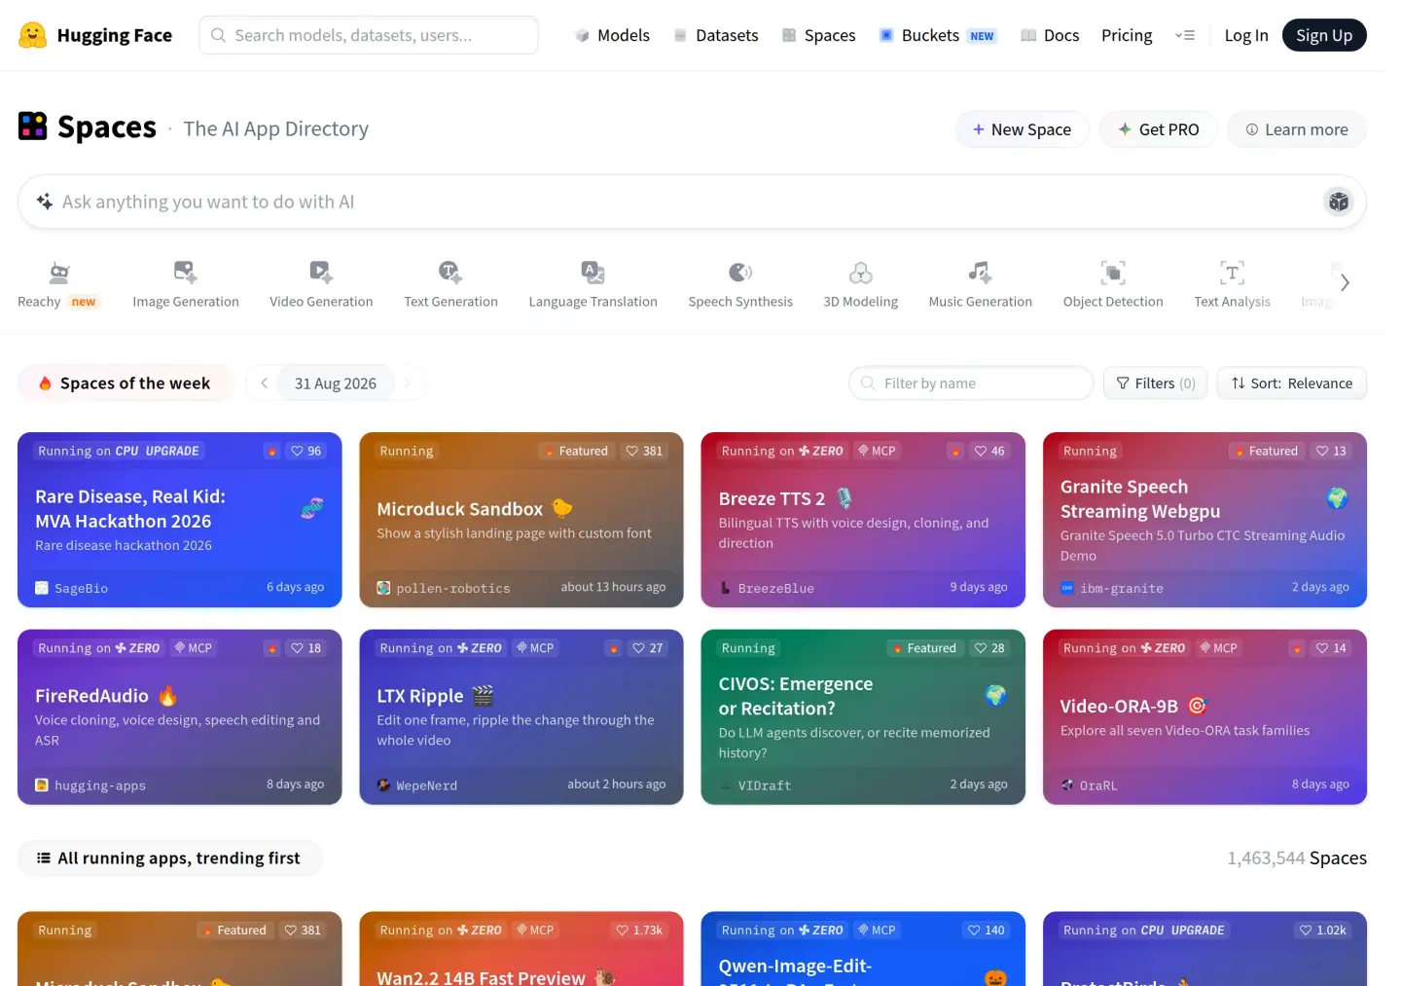Like the Microduck Sandbox space (381 hearts)
This screenshot has height=986, width=1401.
click(x=644, y=451)
